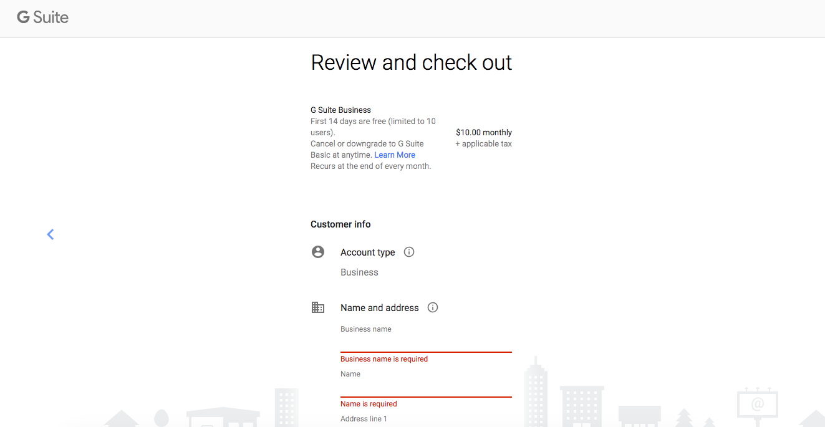The image size is (825, 427).
Task: Click the "Name is required" error message
Action: pyautogui.click(x=369, y=404)
